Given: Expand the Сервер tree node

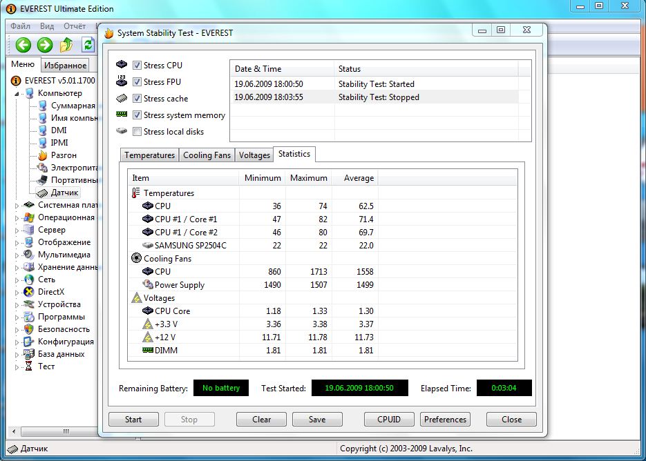Looking at the screenshot, I should click(17, 230).
